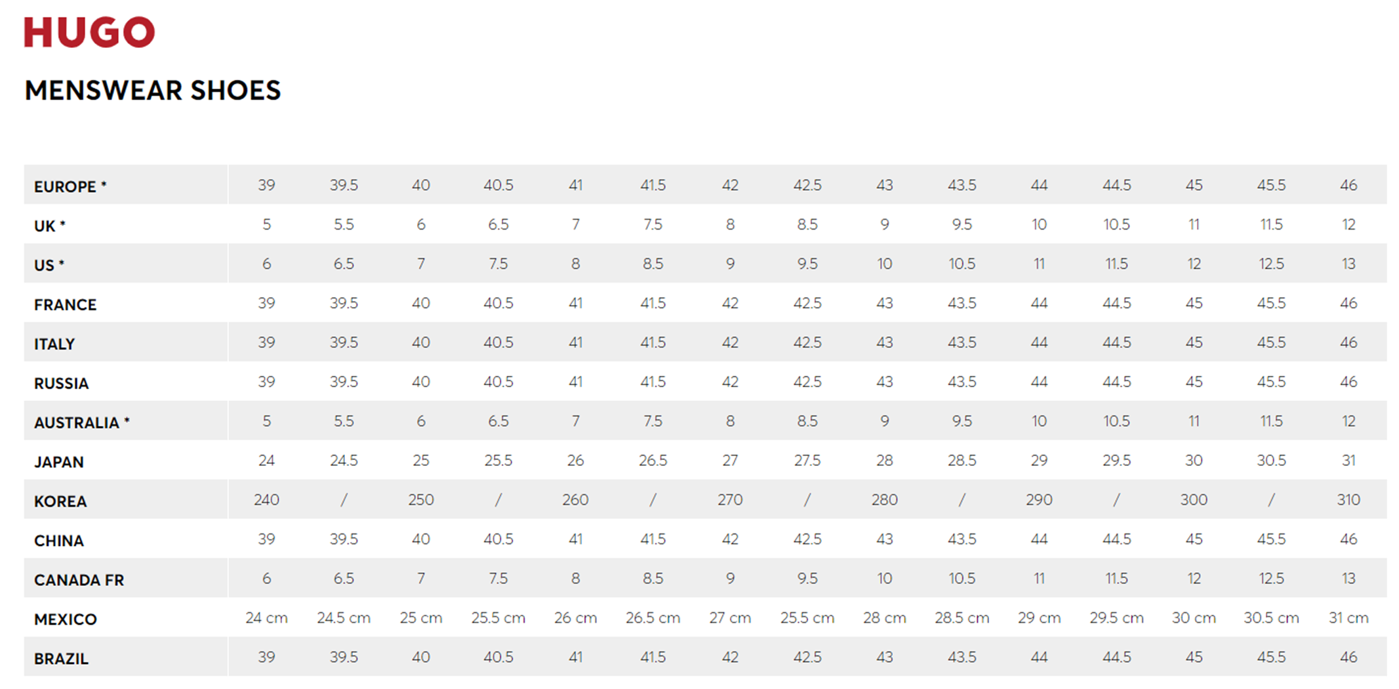The width and height of the screenshot is (1399, 689).
Task: Click the BRAZIL row label
Action: coord(61,659)
